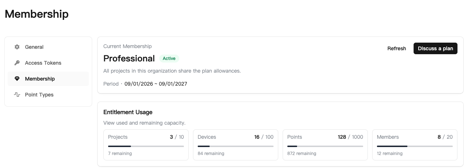Click the Point Types waveform icon
This screenshot has width=468, height=168.
point(17,95)
